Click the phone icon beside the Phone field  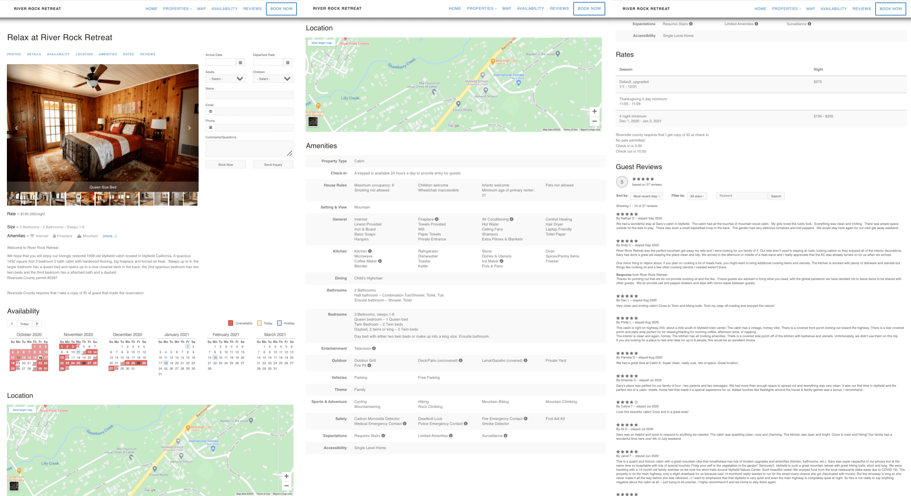pos(211,128)
